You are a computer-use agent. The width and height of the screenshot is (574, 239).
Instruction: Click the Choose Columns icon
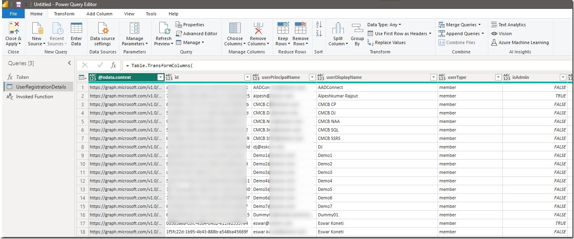tap(235, 28)
